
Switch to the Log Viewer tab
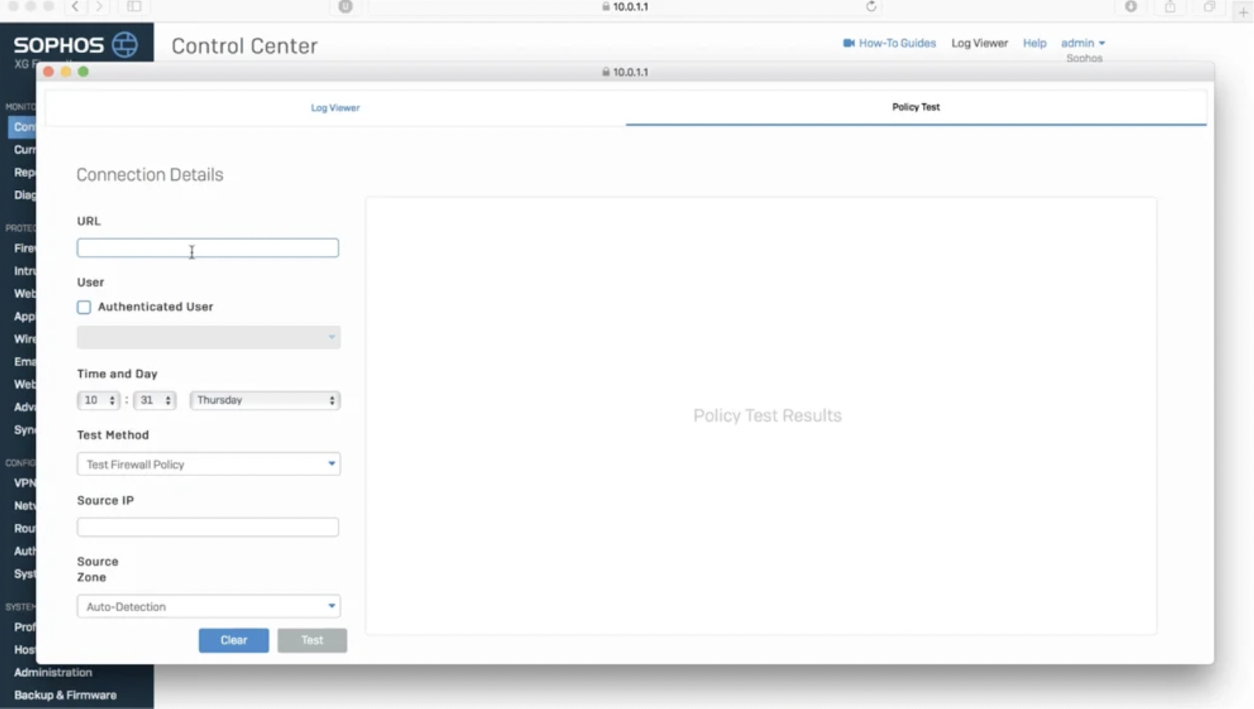335,108
